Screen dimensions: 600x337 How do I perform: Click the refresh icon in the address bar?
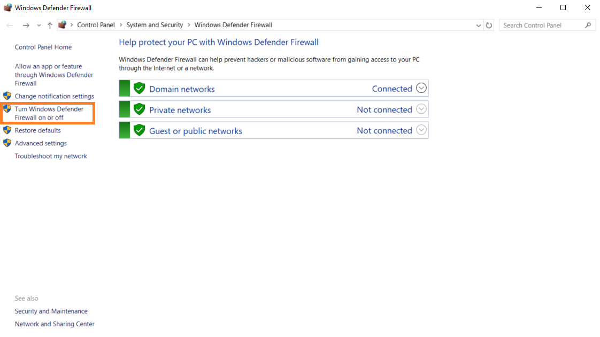pyautogui.click(x=489, y=25)
